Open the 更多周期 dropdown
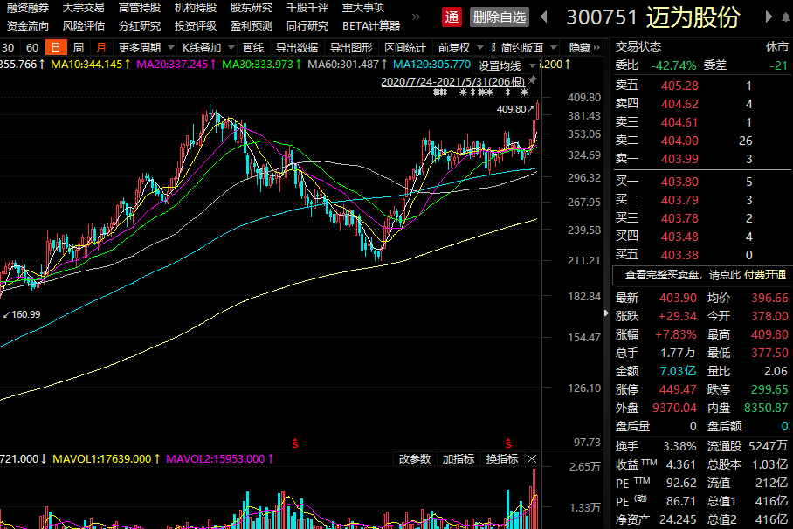 tap(146, 47)
